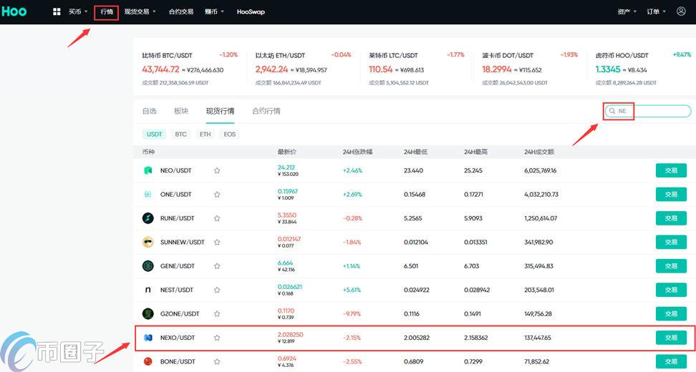Switch to the 板块 tab
Image resolution: width=696 pixels, height=372 pixels.
click(x=181, y=111)
